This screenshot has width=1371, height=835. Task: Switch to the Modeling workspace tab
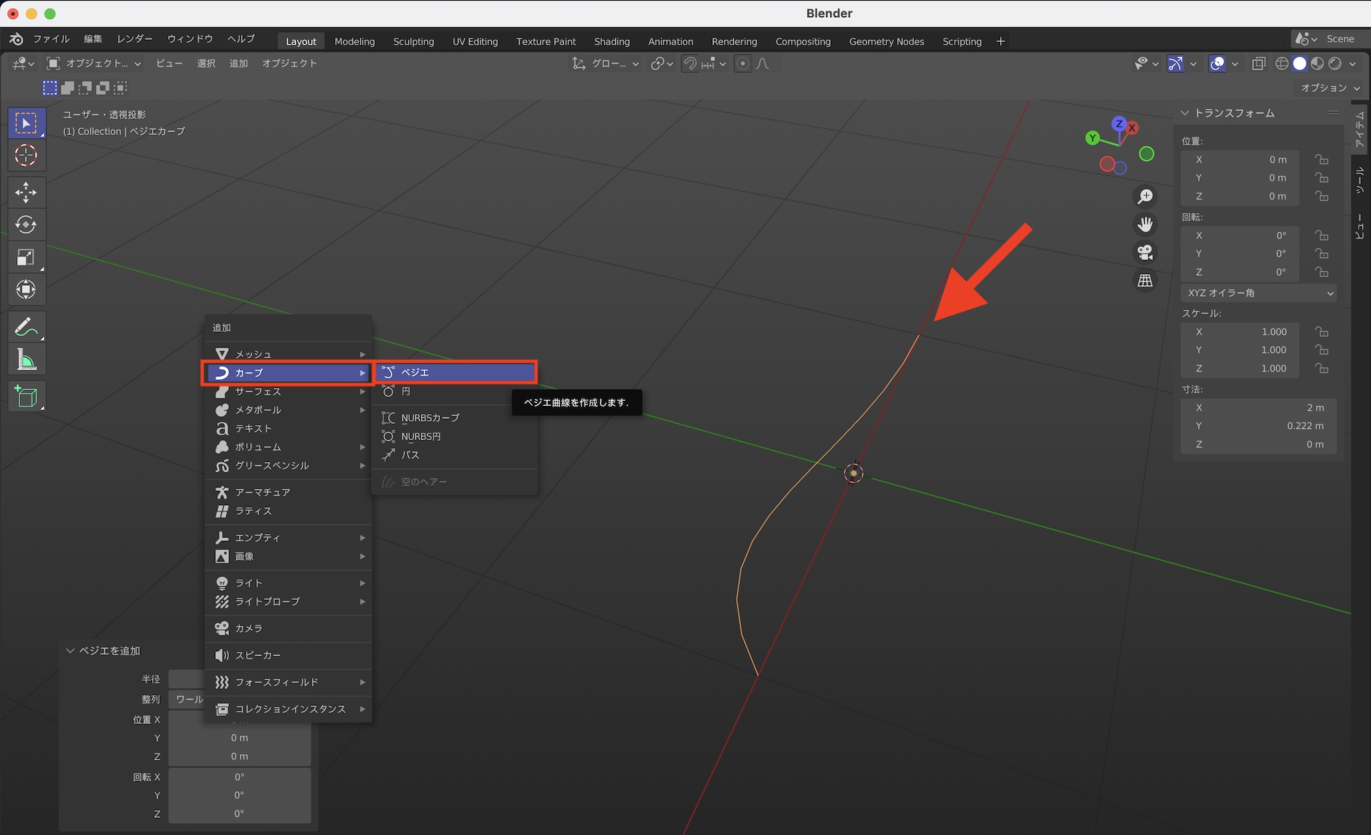coord(354,41)
